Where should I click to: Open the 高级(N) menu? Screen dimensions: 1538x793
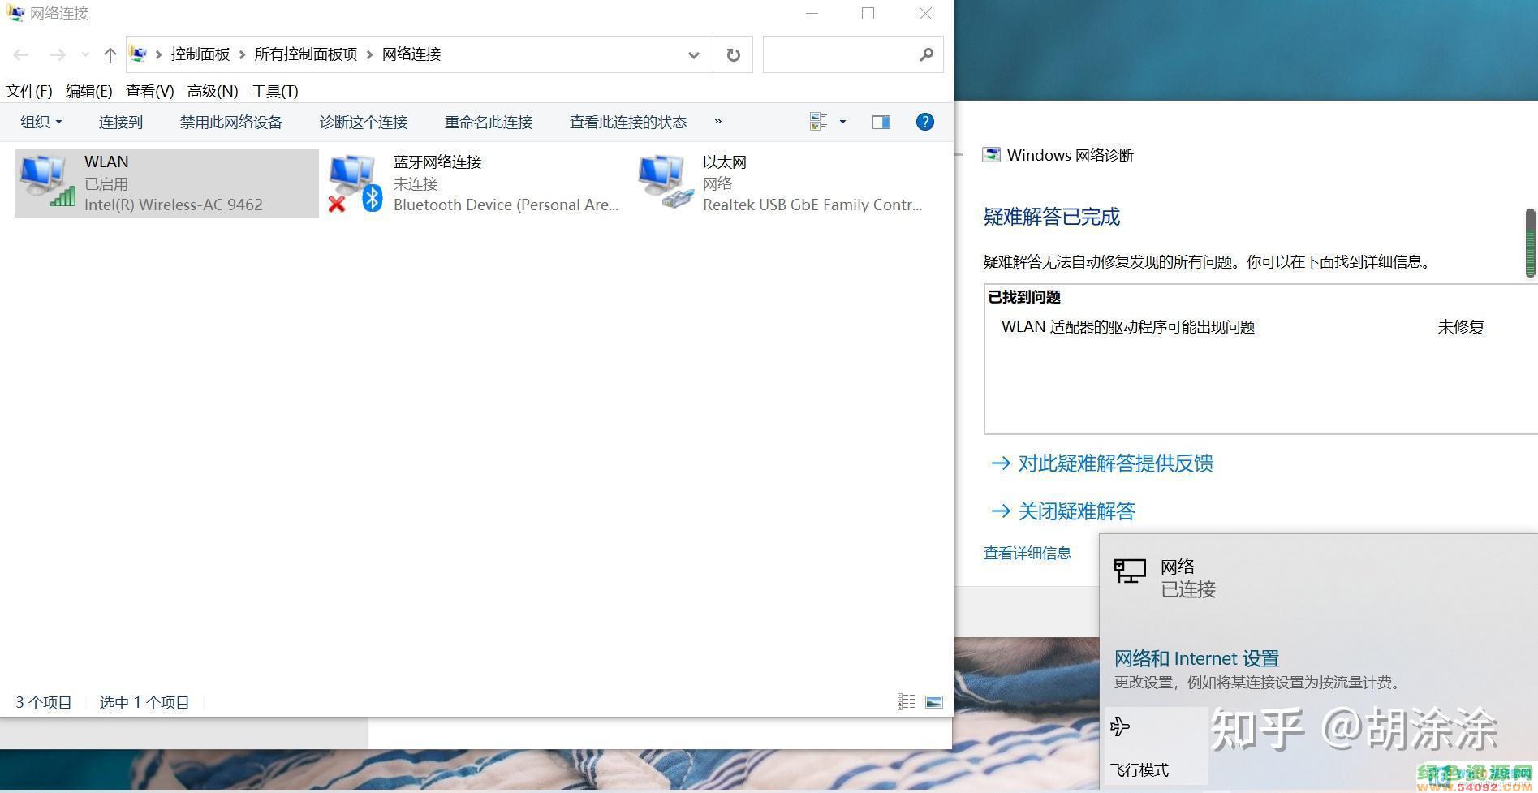pyautogui.click(x=212, y=91)
